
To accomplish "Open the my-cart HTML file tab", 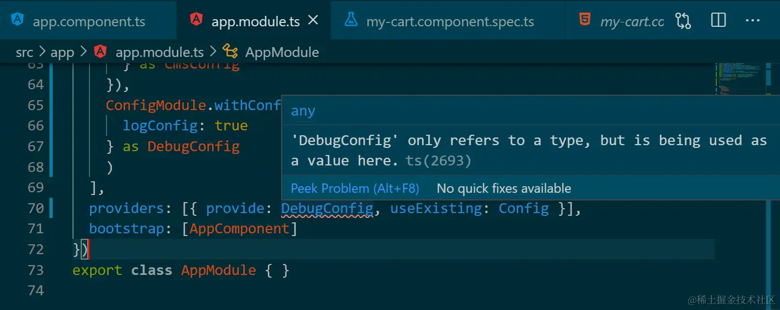I will pyautogui.click(x=631, y=21).
